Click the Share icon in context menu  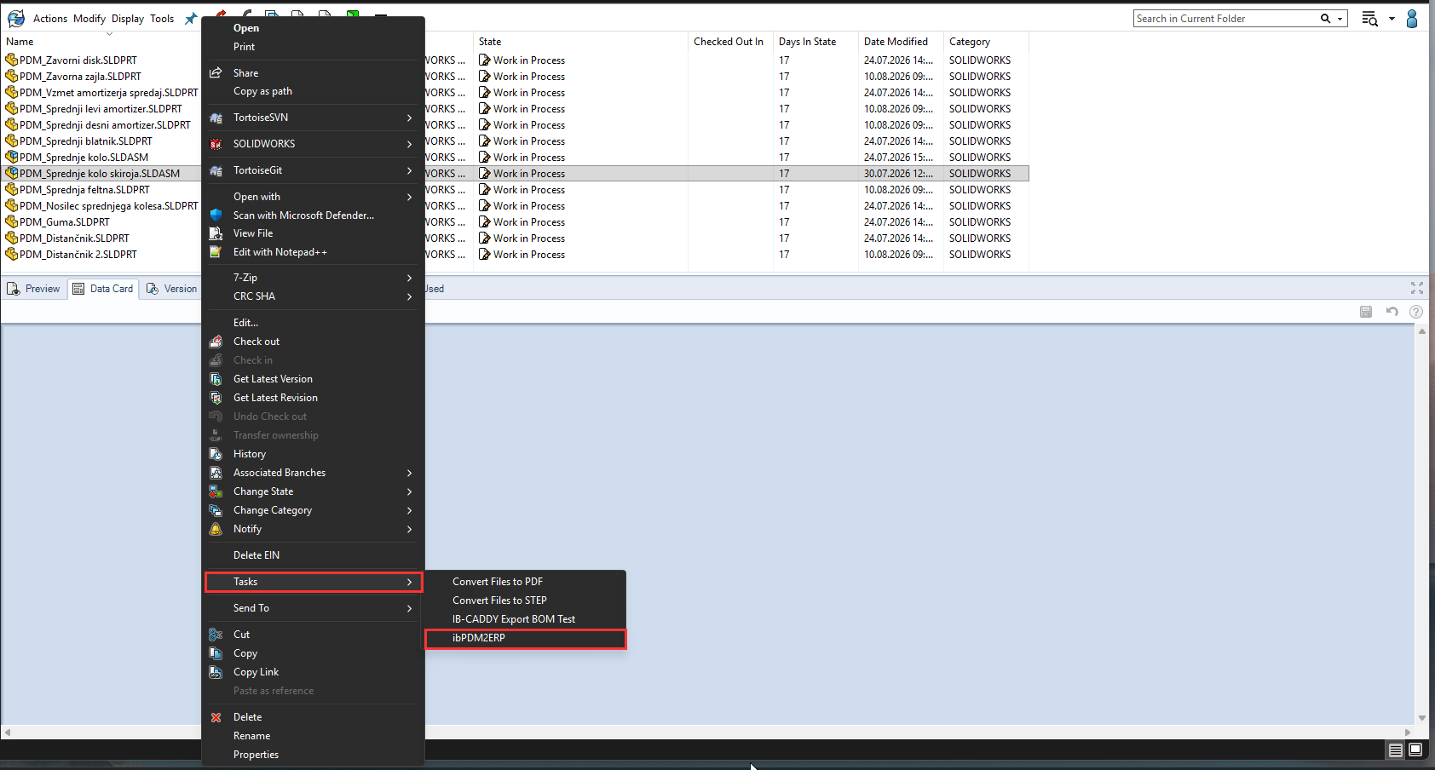point(216,73)
